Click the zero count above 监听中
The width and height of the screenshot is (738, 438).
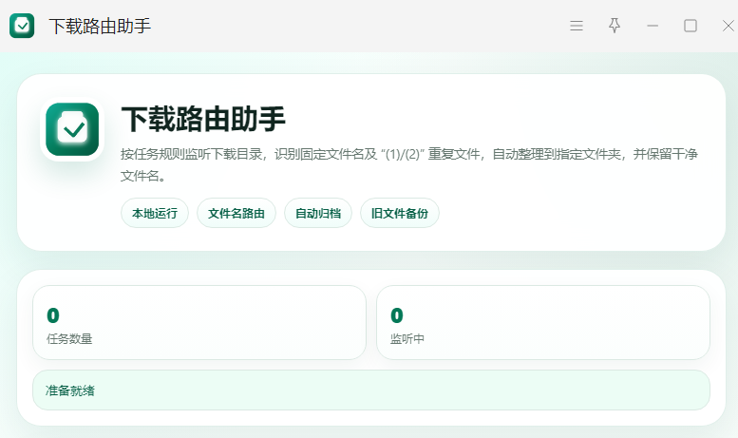tap(397, 315)
